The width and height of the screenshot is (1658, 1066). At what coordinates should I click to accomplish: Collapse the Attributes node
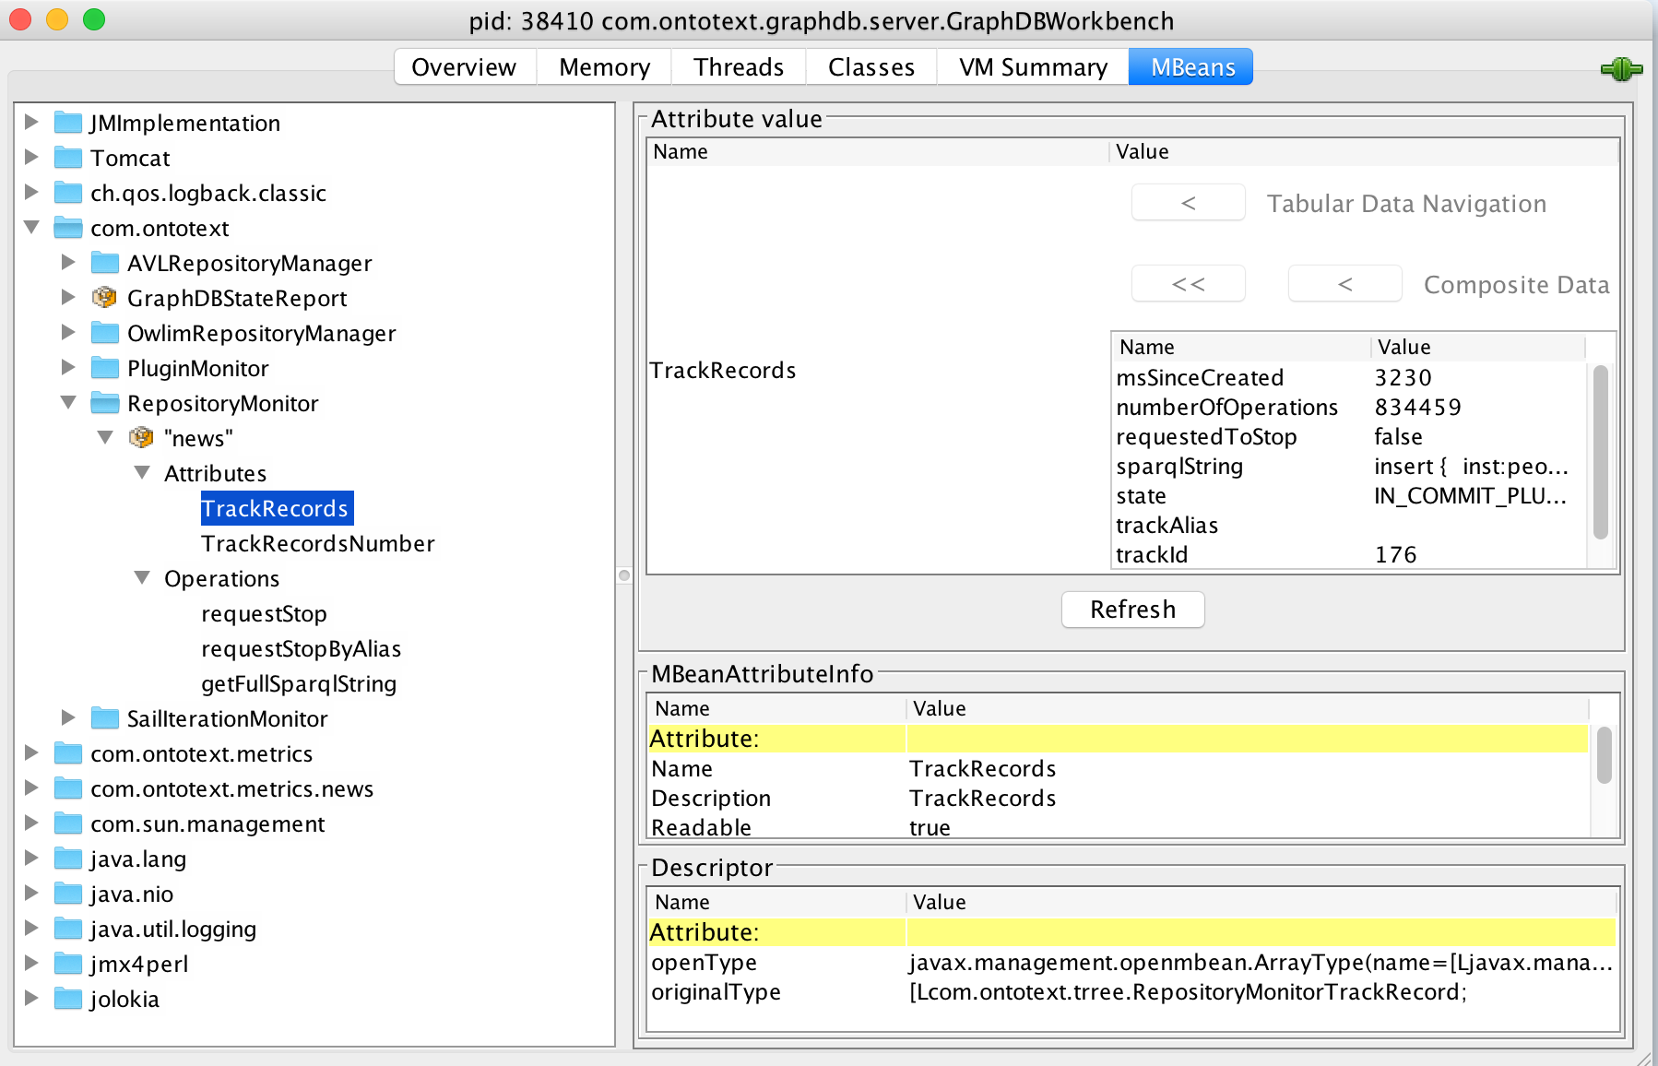tap(142, 472)
